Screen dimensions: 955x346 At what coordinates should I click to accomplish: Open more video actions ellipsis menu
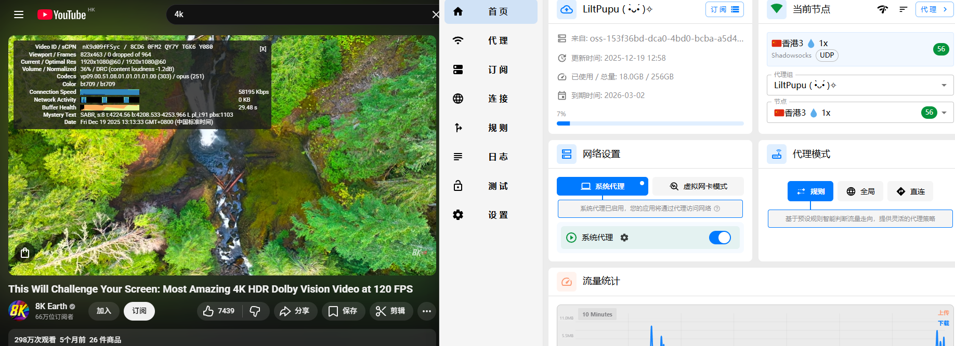(x=427, y=311)
